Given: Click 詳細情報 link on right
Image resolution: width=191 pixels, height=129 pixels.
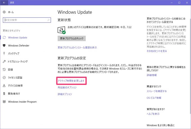Looking at the screenshot, I should [152, 75].
